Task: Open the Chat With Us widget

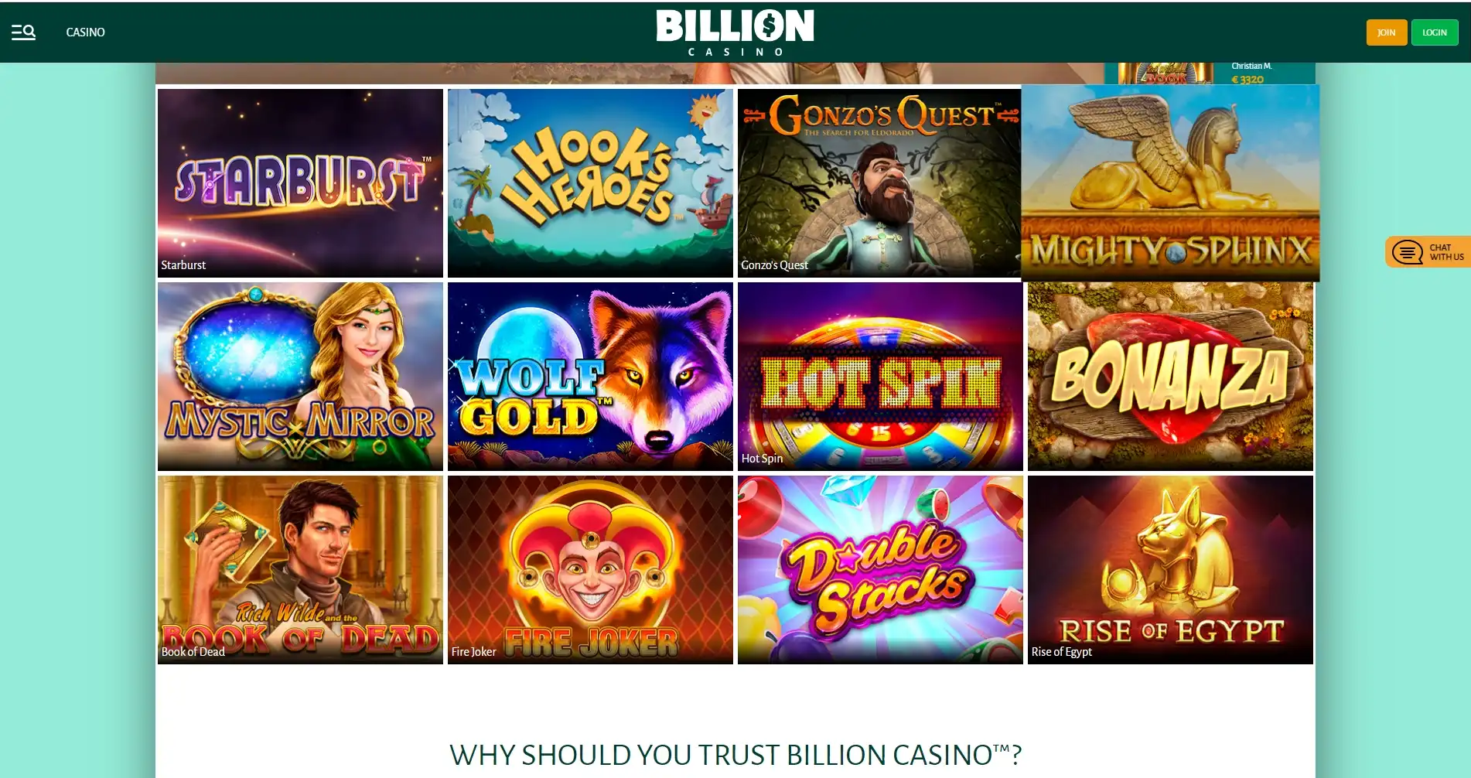Action: 1428,252
